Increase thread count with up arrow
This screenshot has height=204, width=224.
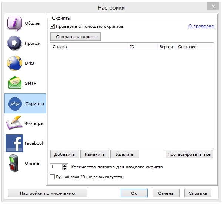(x=65, y=166)
